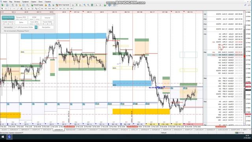Select the horizontal line tool

14,9
